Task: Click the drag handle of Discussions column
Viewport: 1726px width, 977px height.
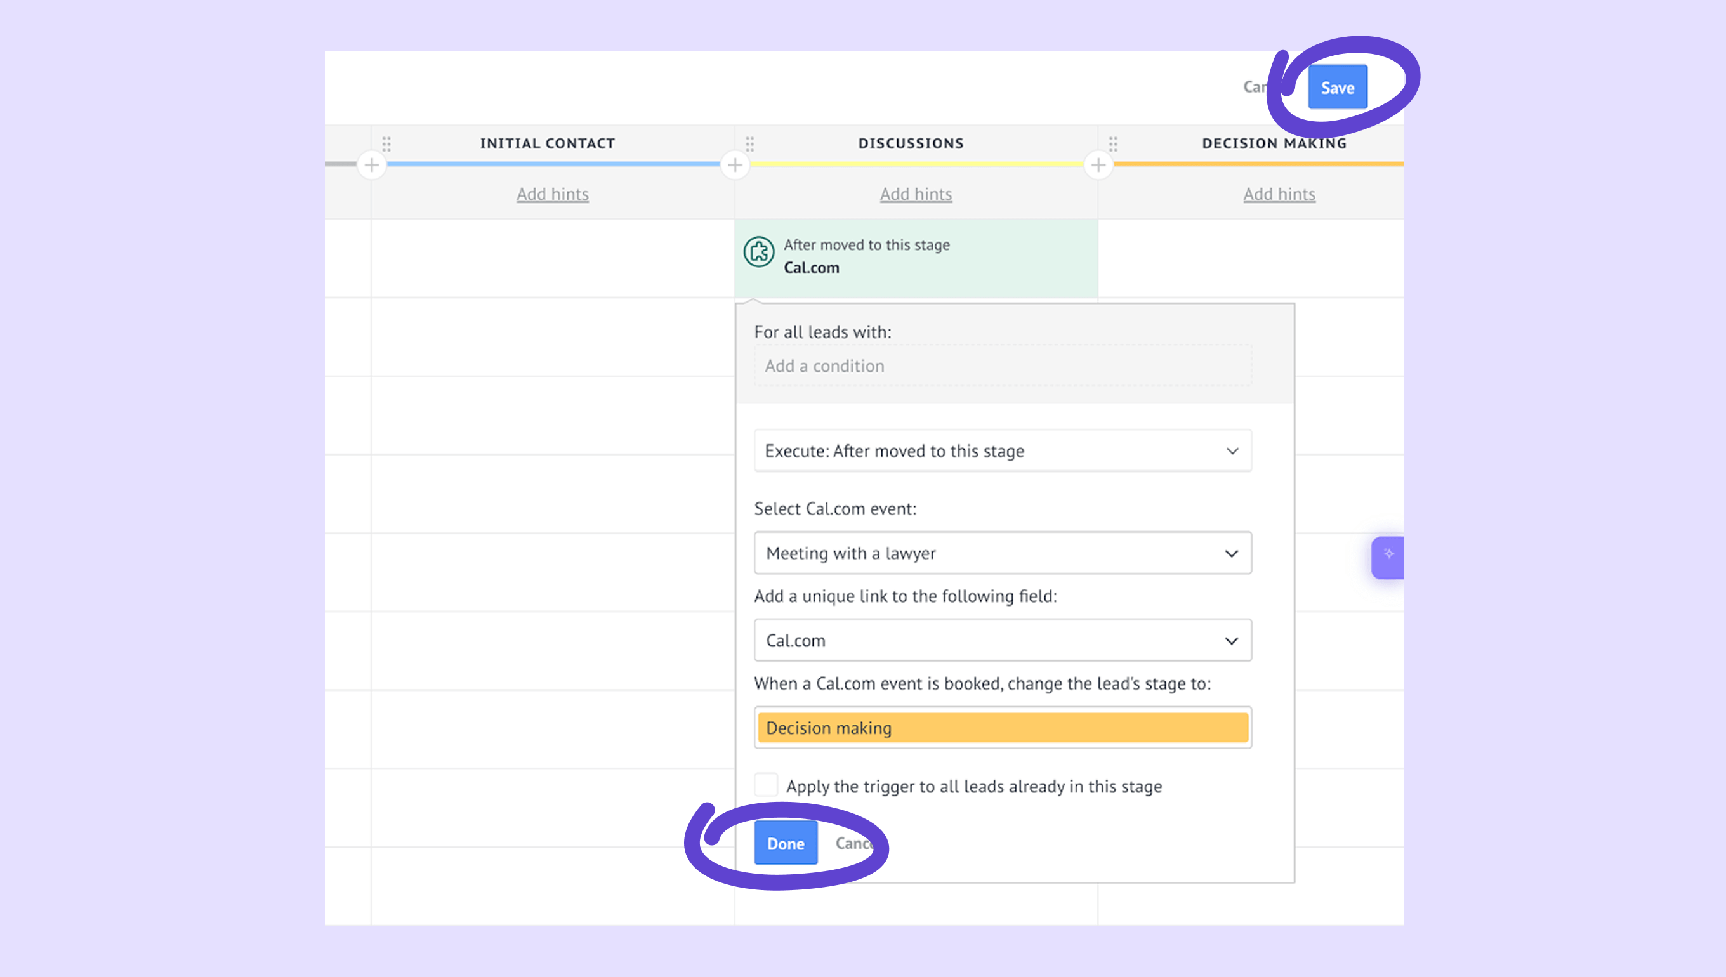Action: point(749,143)
